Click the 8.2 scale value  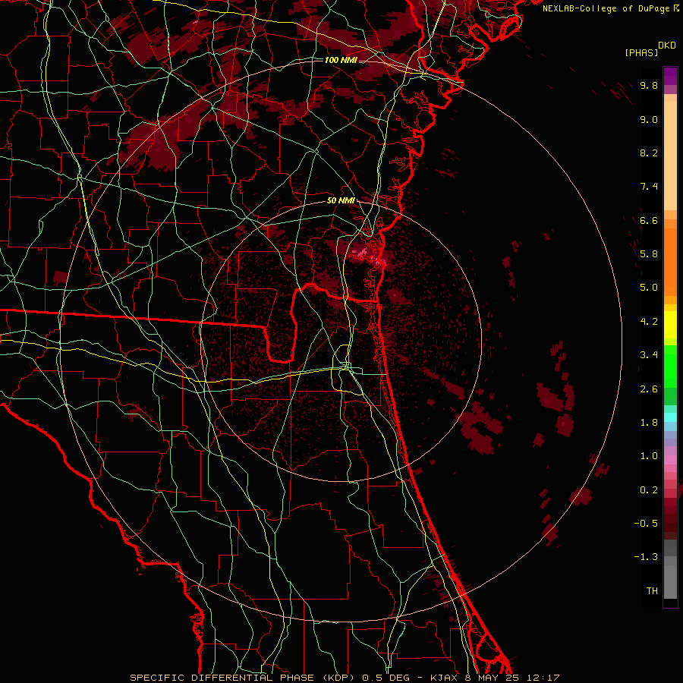coord(649,153)
